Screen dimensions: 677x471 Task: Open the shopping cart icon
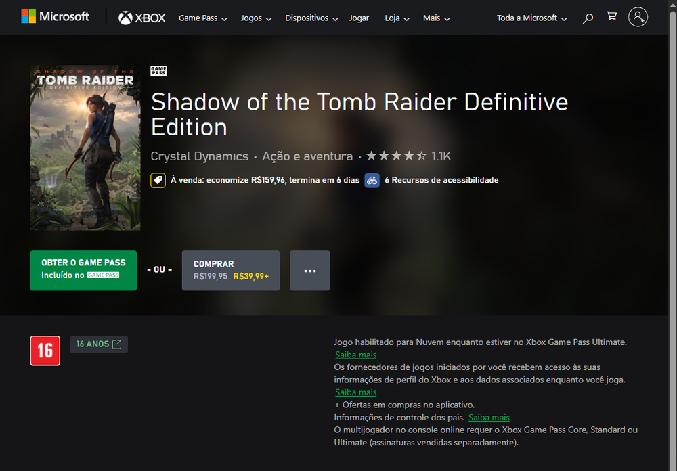click(611, 17)
